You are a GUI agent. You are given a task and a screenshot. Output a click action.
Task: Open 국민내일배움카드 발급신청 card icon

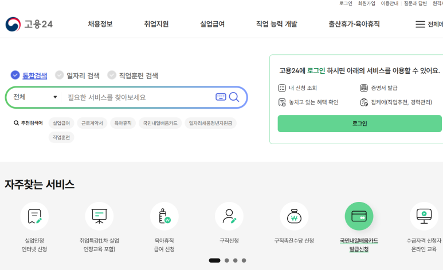point(359,216)
